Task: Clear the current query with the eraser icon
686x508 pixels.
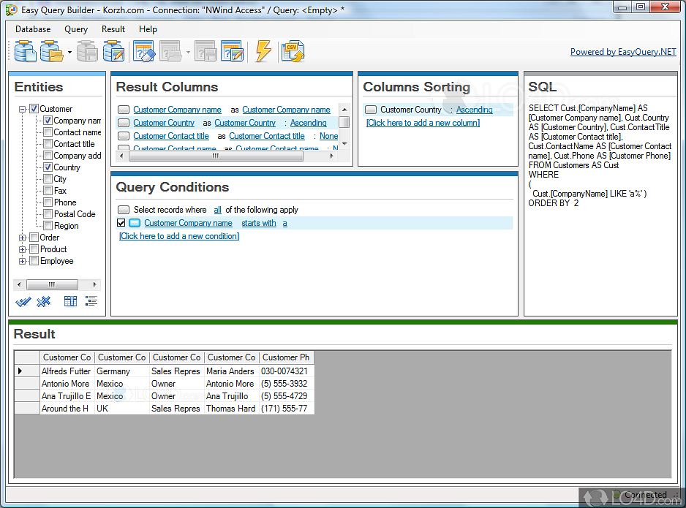Action: click(143, 51)
